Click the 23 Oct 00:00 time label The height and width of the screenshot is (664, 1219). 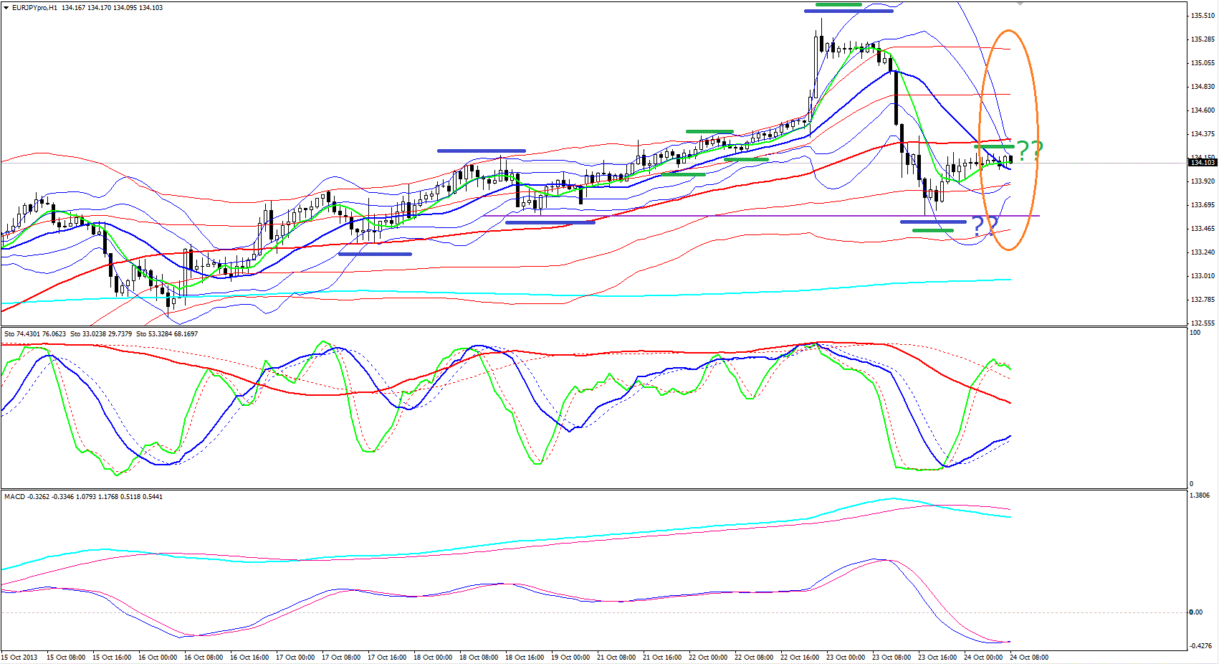[x=846, y=657]
